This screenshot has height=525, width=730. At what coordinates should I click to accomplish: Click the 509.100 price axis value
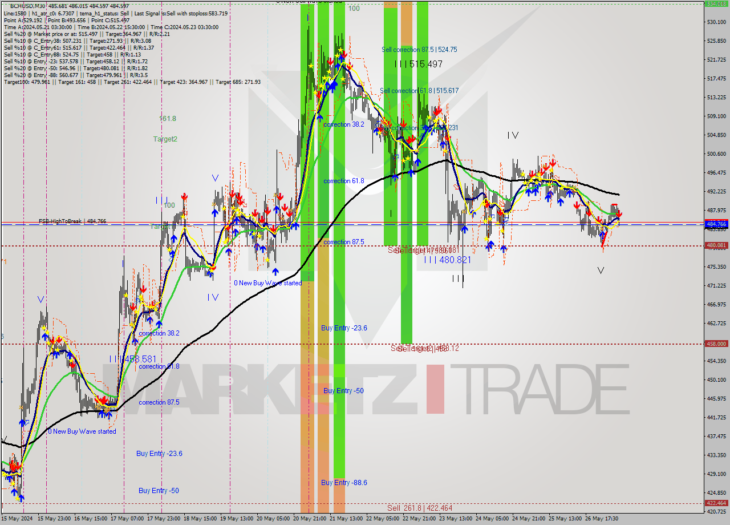(716, 116)
